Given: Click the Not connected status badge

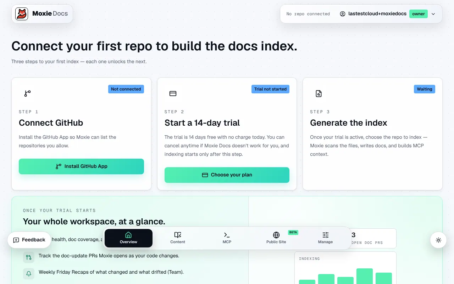Looking at the screenshot, I should point(126,89).
